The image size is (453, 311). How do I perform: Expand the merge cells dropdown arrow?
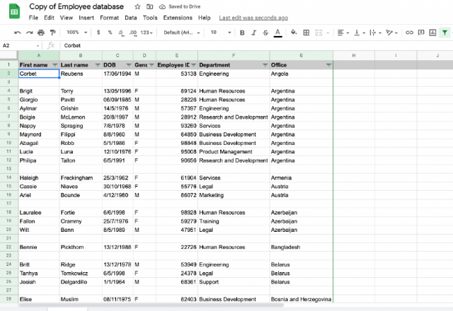coord(328,33)
